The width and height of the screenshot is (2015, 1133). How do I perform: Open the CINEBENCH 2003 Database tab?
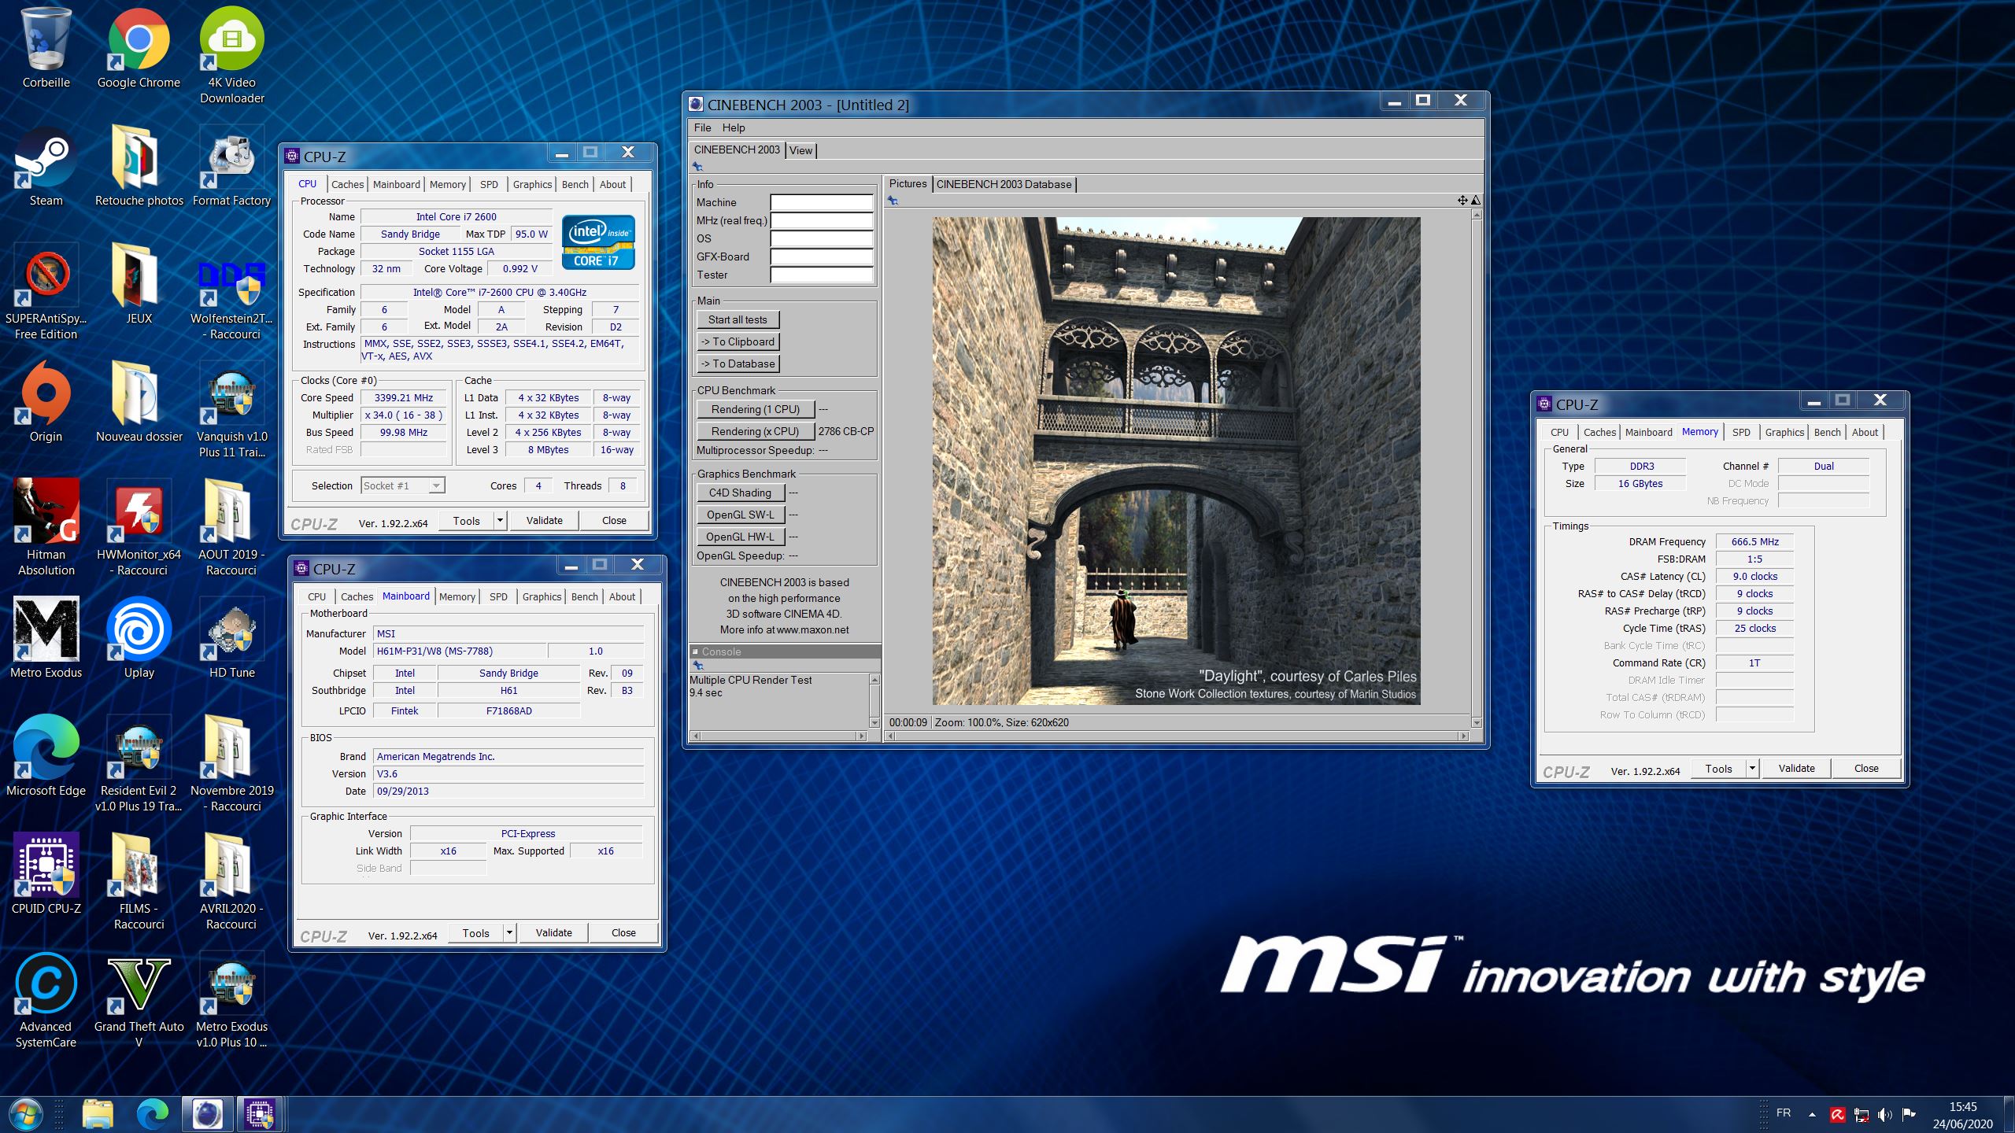point(1004,184)
